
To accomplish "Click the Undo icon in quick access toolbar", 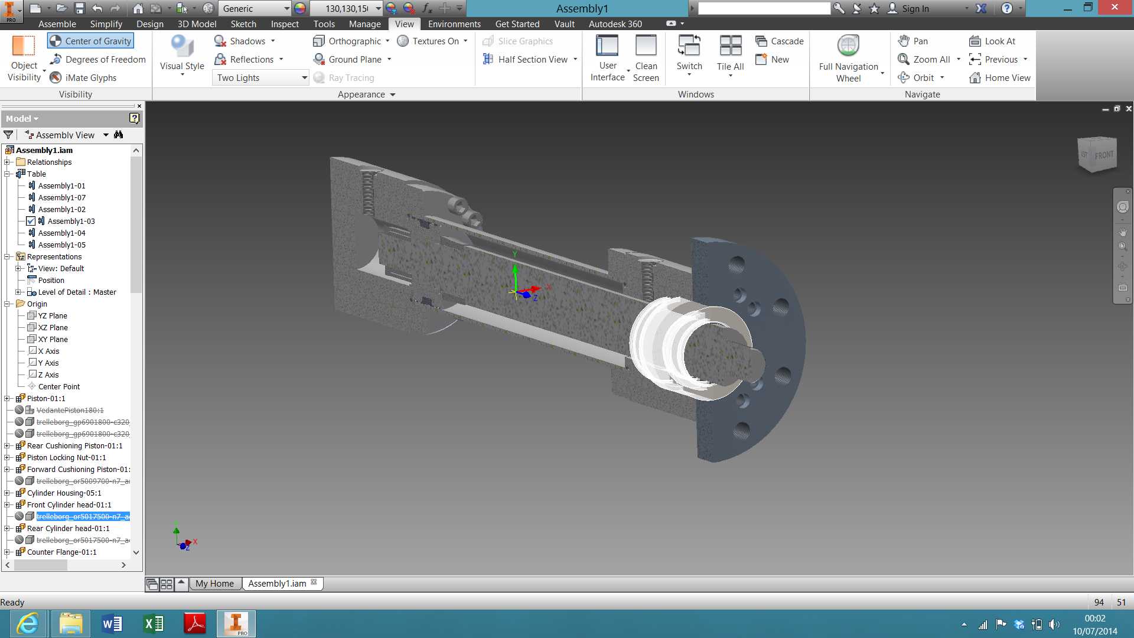I will tap(97, 8).
